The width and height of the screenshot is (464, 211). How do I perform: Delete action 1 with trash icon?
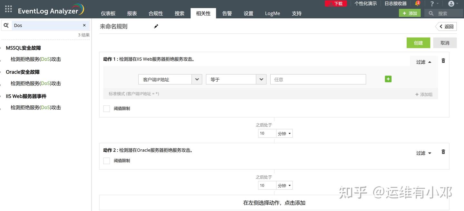click(x=443, y=60)
